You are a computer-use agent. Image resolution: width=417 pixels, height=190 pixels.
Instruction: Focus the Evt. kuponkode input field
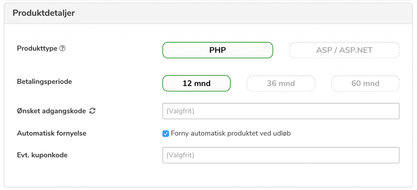(x=281, y=155)
